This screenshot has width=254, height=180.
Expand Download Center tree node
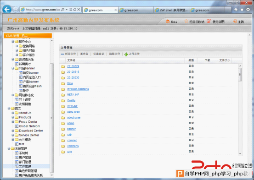pos(13,131)
